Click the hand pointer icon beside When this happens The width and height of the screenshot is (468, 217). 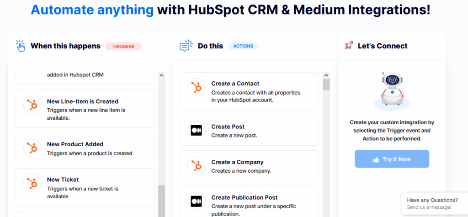[x=21, y=46]
